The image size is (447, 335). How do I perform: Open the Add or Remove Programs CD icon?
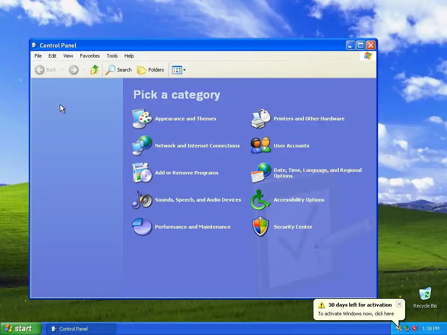coord(142,173)
